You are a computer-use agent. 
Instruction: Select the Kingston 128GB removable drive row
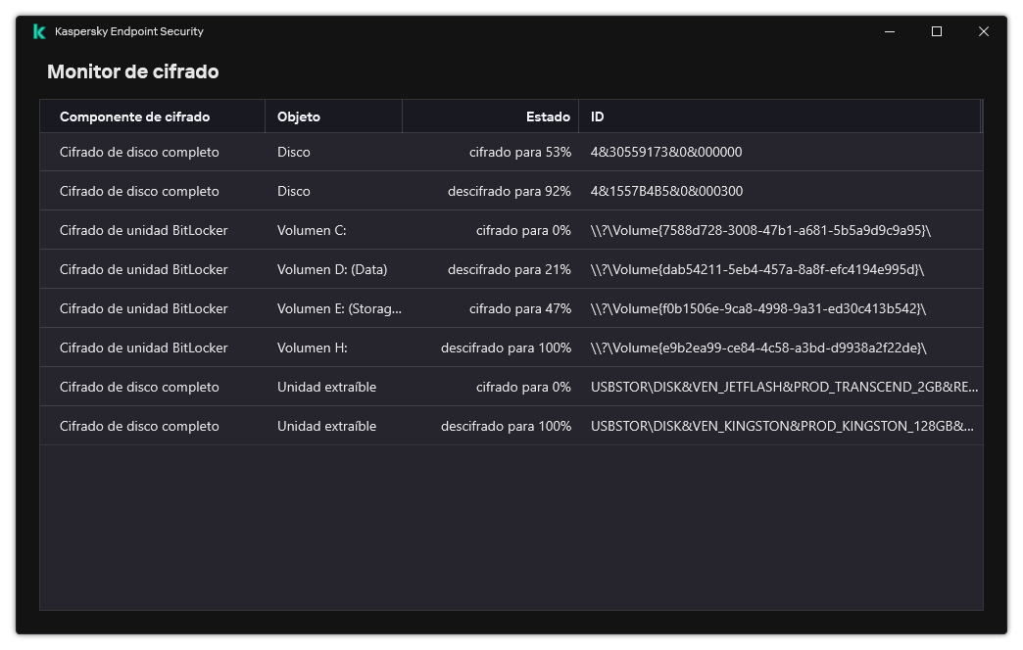(139, 426)
